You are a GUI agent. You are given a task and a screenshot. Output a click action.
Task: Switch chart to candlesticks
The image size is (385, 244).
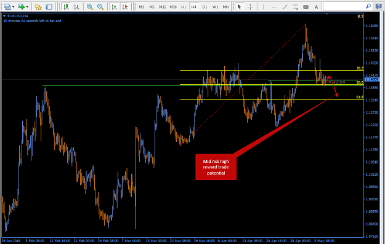[66, 7]
